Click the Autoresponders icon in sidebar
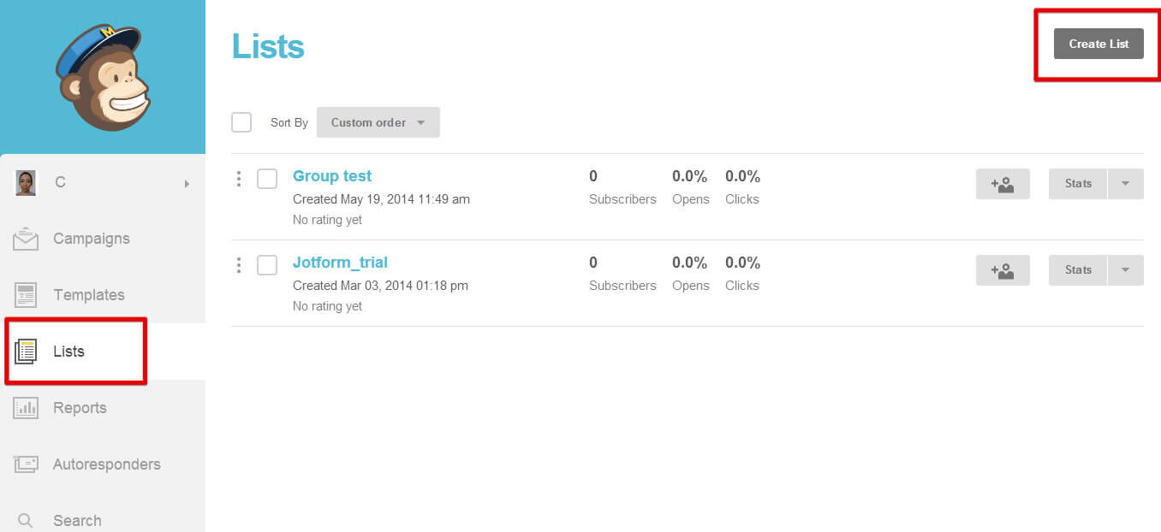Image resolution: width=1161 pixels, height=532 pixels. [26, 464]
